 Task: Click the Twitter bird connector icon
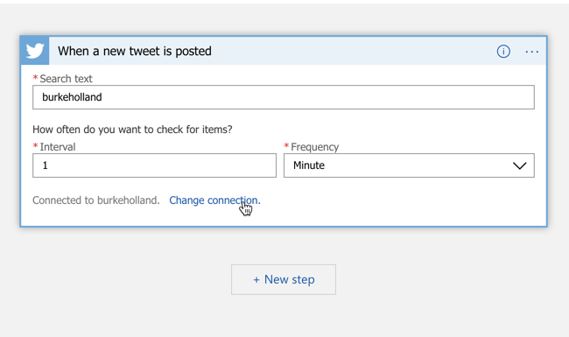(x=35, y=51)
